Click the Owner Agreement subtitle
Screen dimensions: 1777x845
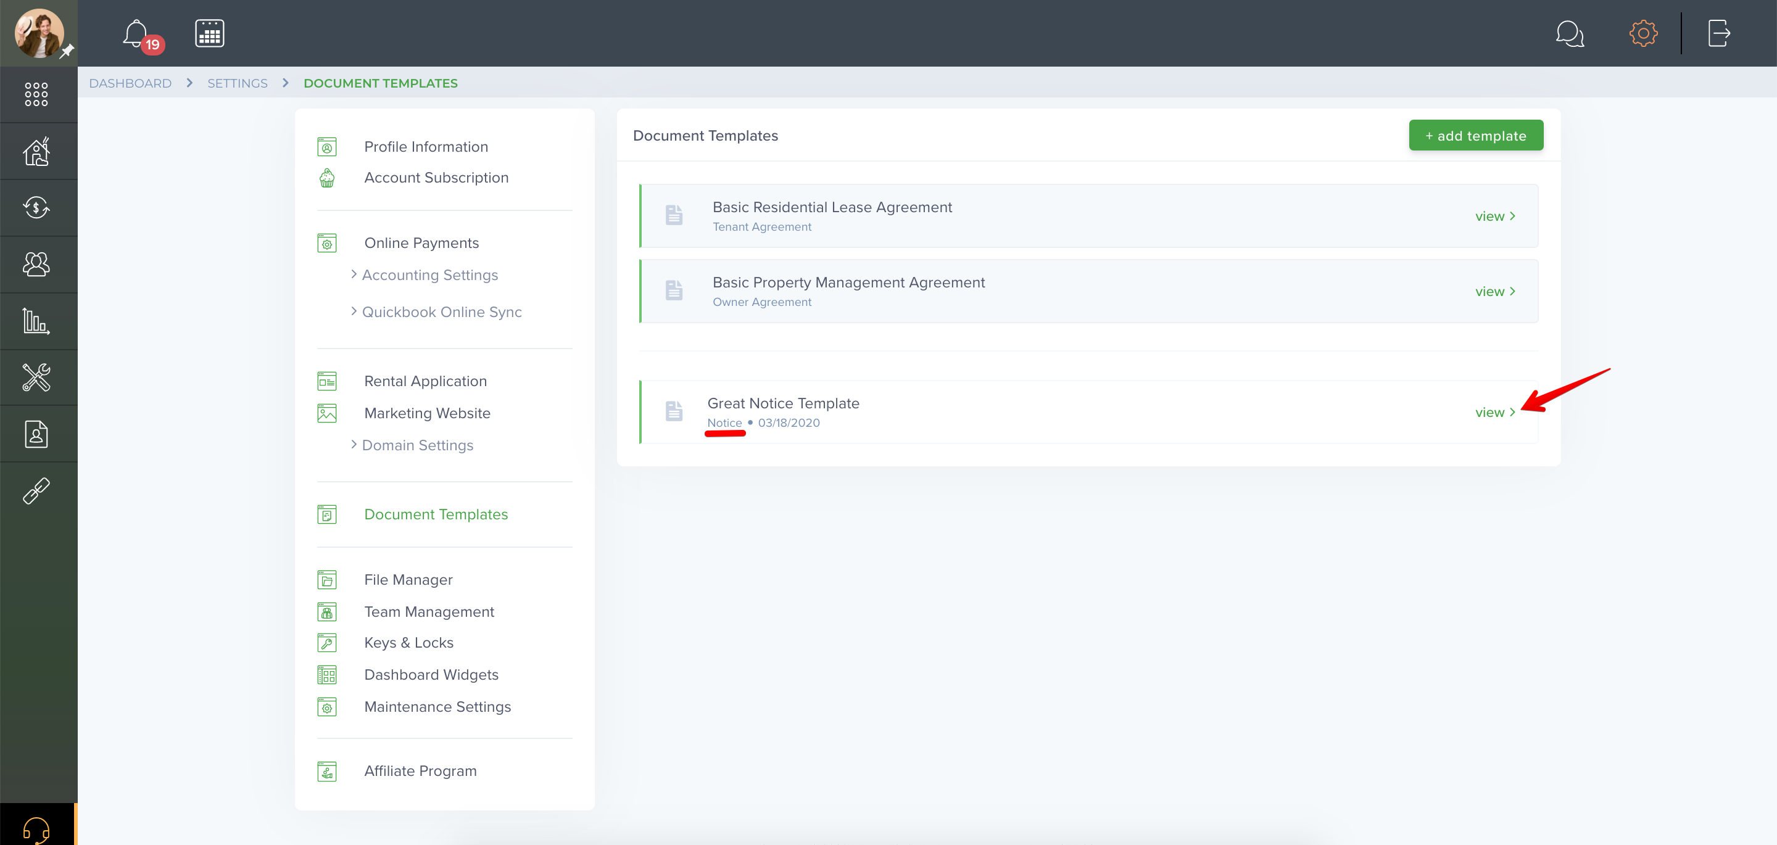[761, 302]
